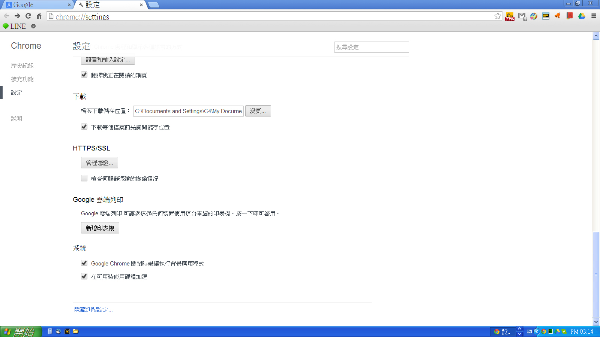Launch the star icon app in quick launch
Viewport: 600px width, 337px height.
pos(67,331)
